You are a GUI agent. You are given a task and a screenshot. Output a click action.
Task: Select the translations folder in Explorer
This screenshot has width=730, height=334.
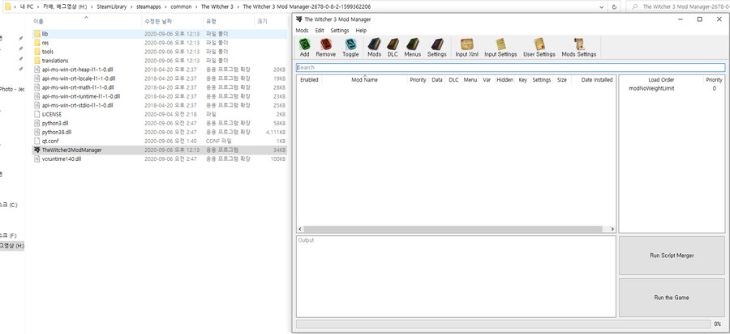(x=55, y=61)
